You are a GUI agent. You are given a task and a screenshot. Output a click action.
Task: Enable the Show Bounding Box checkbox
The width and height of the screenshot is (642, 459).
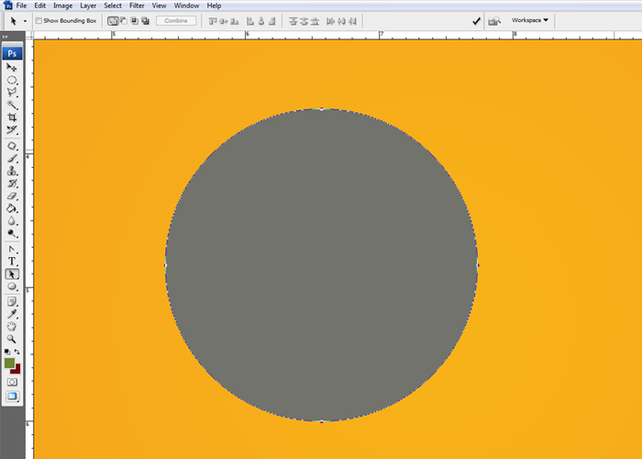click(x=39, y=20)
